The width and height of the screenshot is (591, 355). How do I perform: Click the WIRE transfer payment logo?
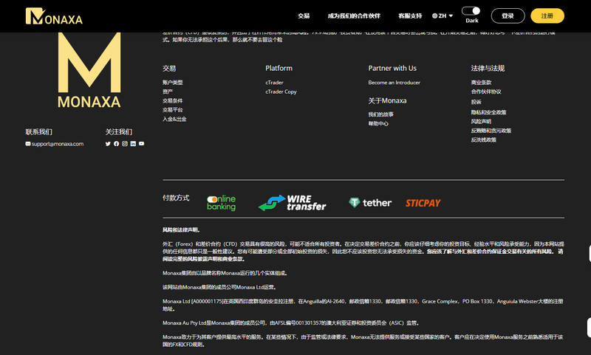(293, 203)
